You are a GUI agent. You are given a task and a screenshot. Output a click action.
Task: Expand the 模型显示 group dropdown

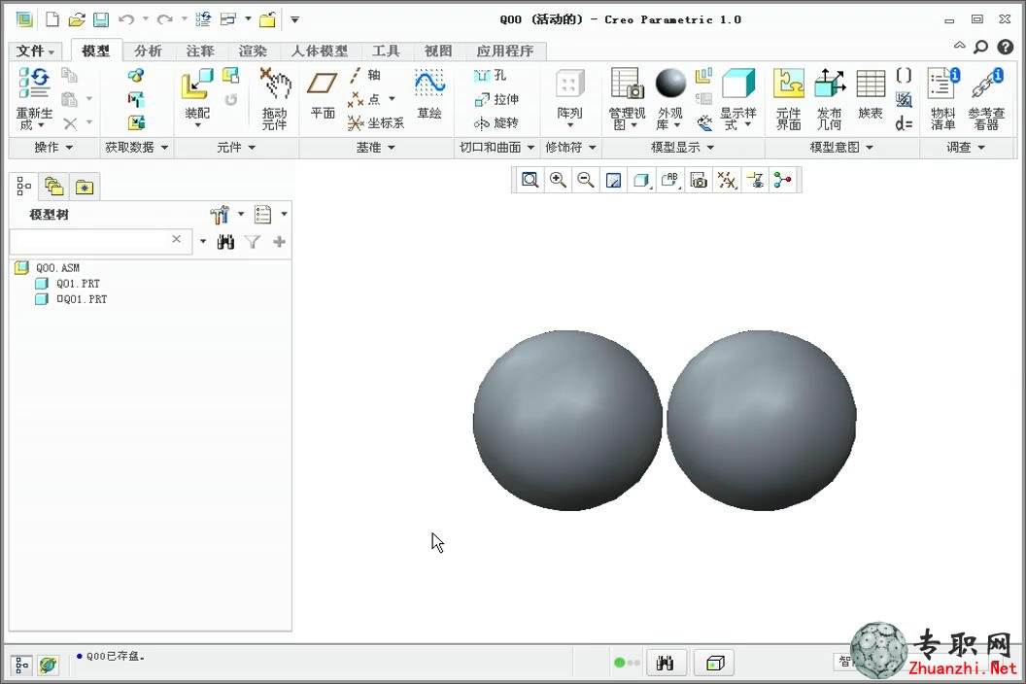click(x=682, y=148)
